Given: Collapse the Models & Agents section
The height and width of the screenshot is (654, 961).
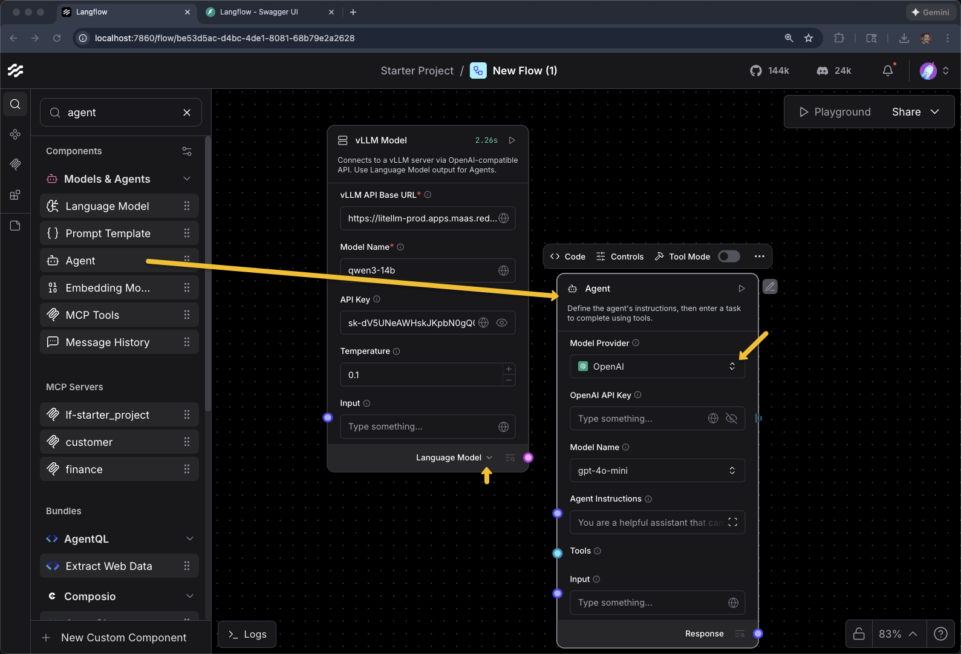Looking at the screenshot, I should click(187, 179).
